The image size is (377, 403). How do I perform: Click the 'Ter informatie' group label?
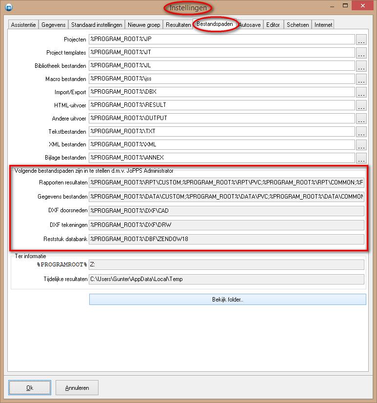click(x=30, y=256)
